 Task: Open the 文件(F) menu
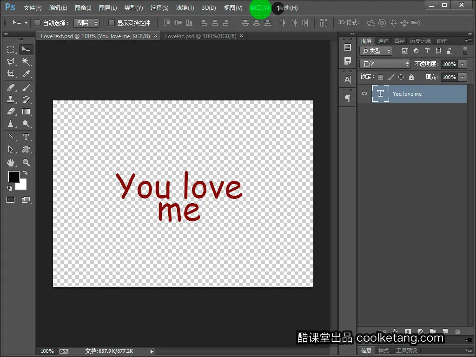[x=33, y=8]
